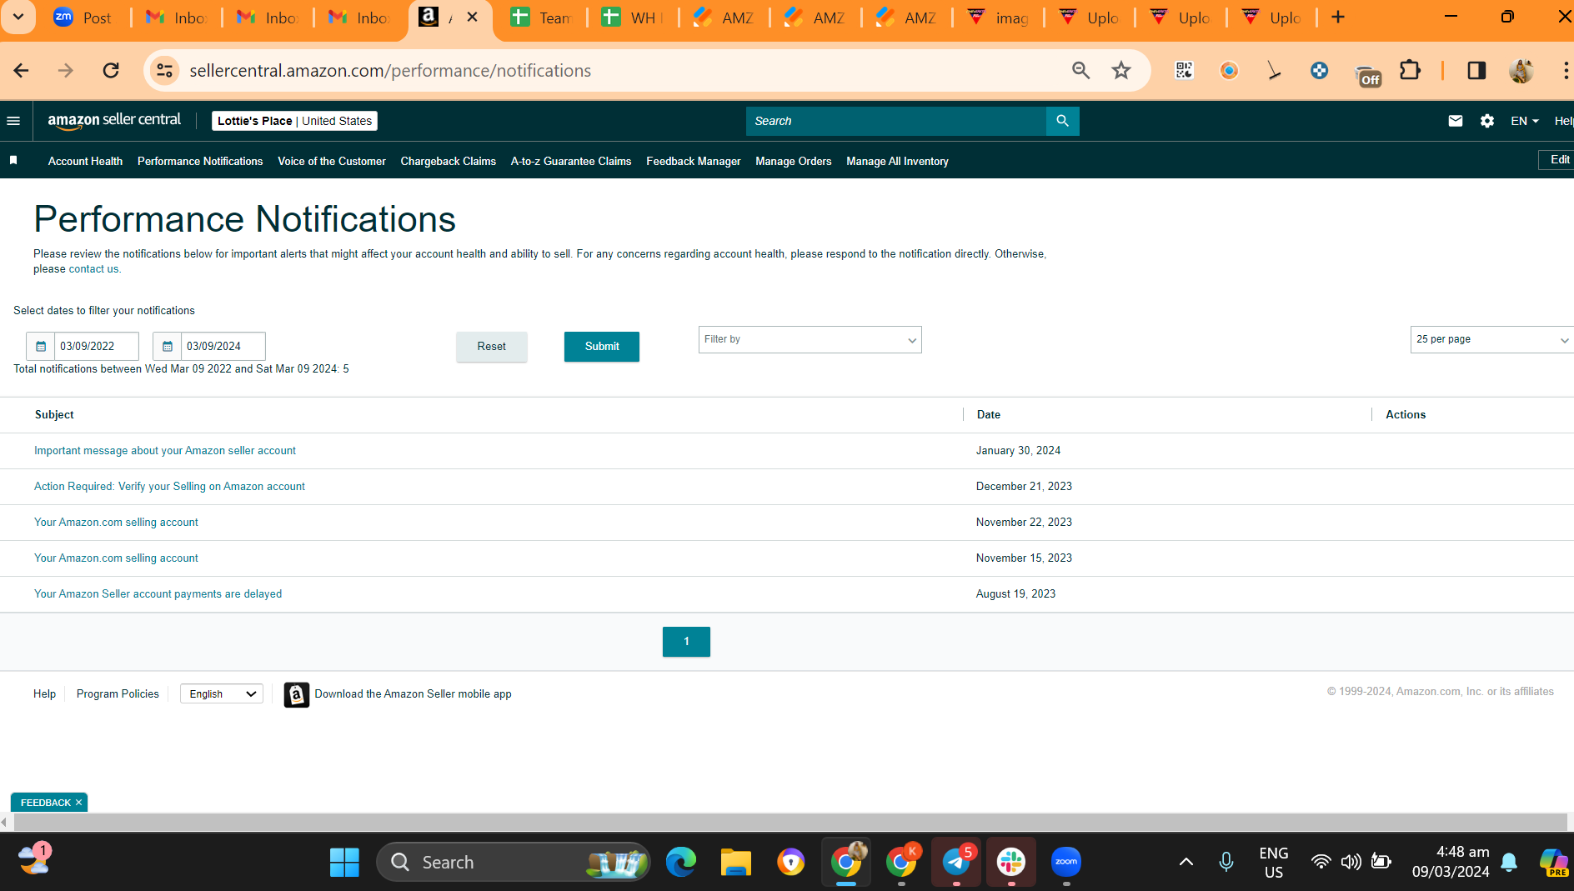Click the contact us link
Viewport: 1574px width, 891px height.
pos(93,269)
